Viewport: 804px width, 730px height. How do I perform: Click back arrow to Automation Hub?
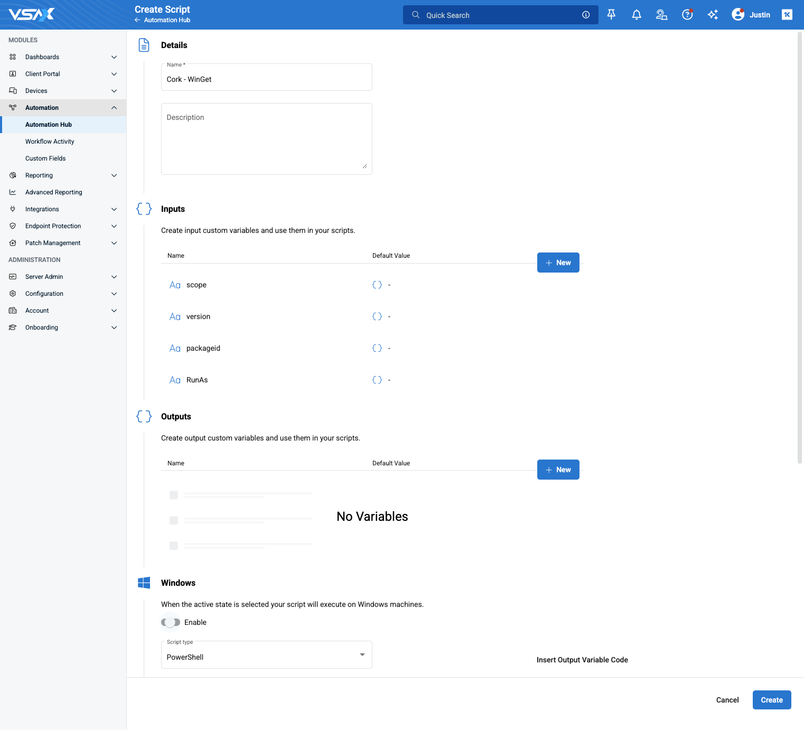click(x=137, y=20)
